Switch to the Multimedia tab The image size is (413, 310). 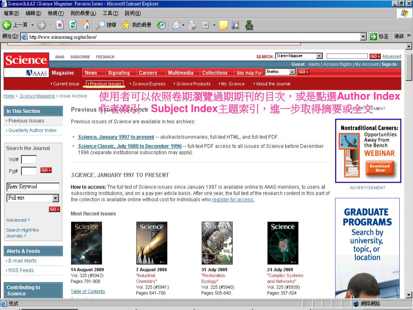(181, 73)
